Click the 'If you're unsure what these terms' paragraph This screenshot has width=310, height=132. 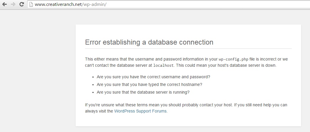pyautogui.click(x=186, y=108)
